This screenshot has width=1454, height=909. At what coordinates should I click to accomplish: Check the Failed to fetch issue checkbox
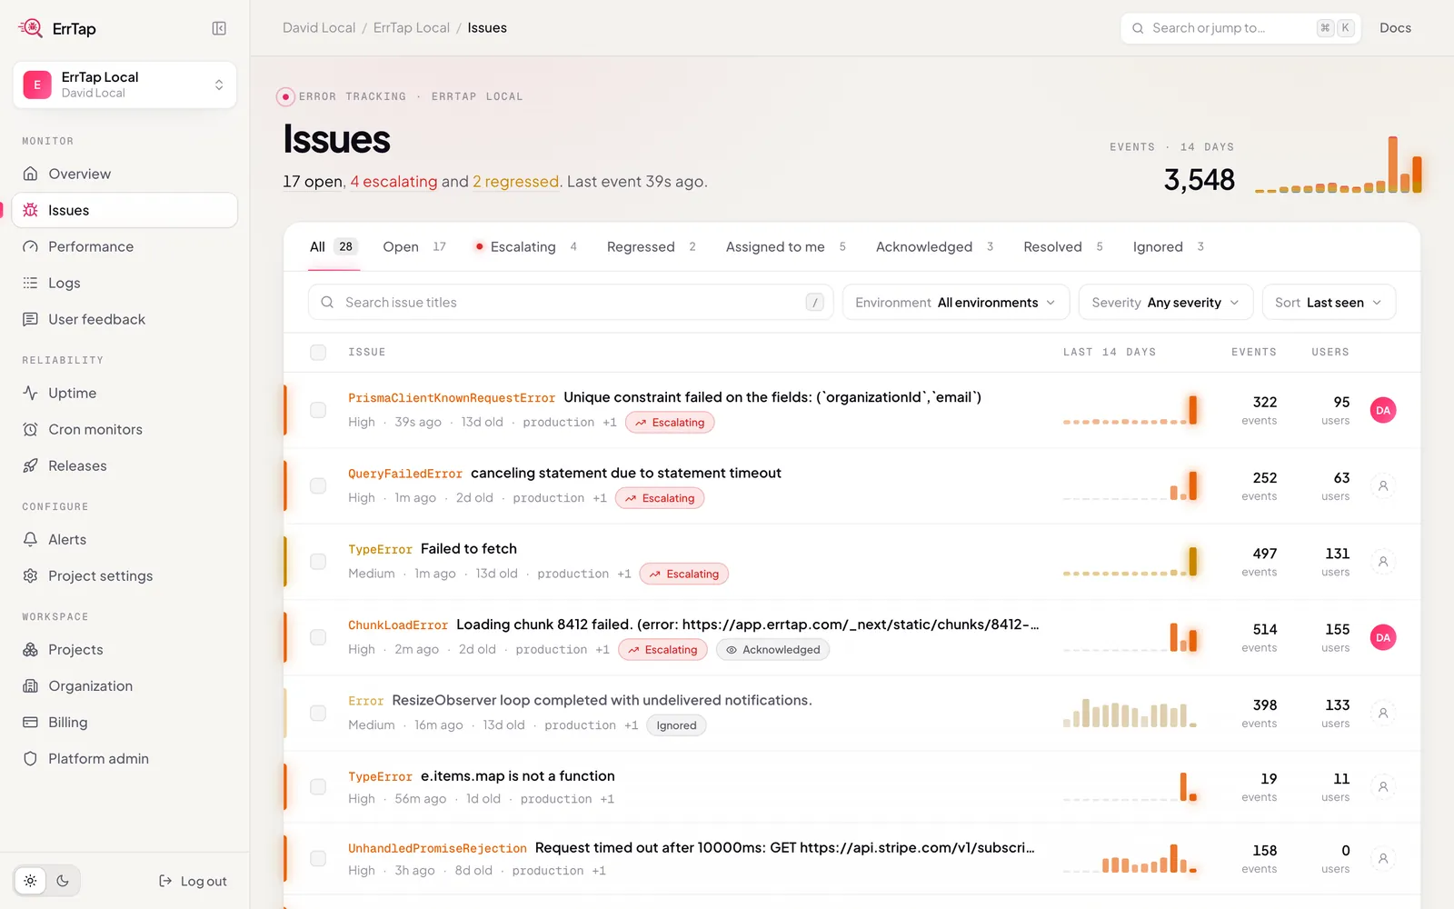[318, 562]
